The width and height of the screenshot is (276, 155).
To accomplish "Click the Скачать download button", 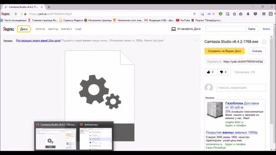I will tap(257, 51).
